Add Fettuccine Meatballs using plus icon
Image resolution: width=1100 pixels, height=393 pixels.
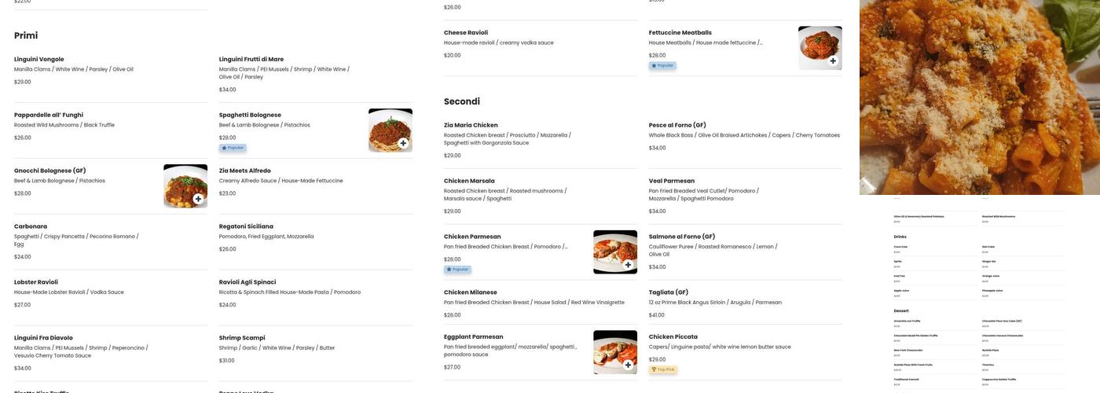point(833,61)
